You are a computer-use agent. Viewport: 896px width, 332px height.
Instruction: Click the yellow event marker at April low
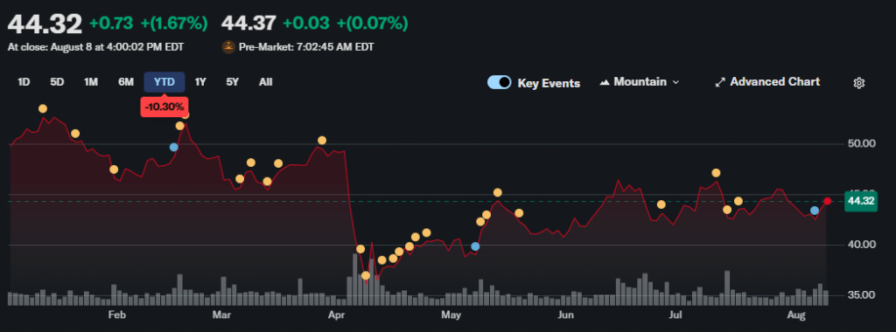coord(366,275)
